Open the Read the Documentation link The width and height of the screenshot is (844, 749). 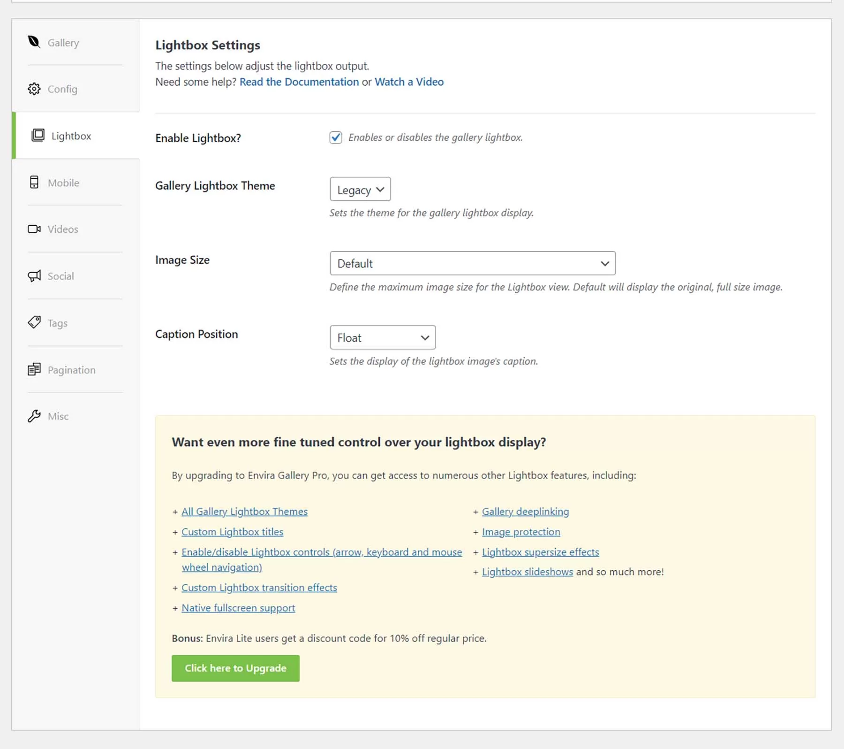pos(299,82)
